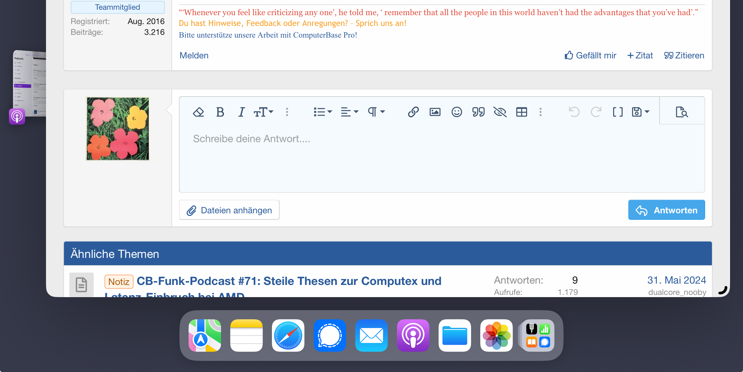
Task: Open the text alignment dropdown
Action: click(349, 112)
